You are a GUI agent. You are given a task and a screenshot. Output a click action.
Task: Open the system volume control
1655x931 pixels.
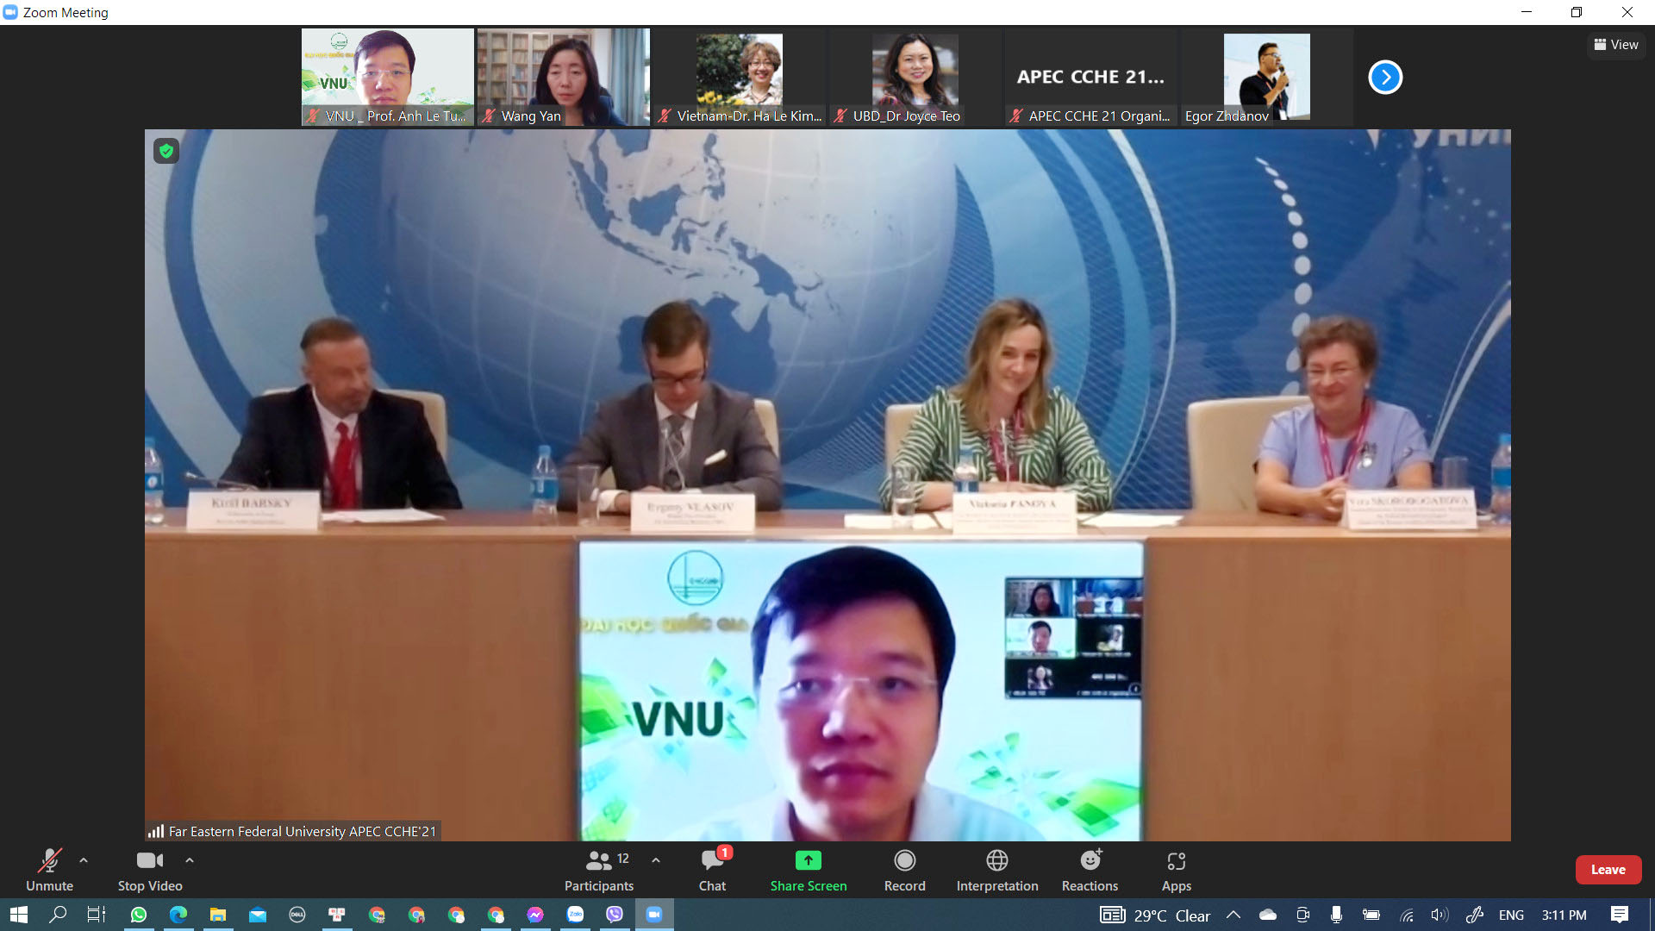[x=1440, y=915]
